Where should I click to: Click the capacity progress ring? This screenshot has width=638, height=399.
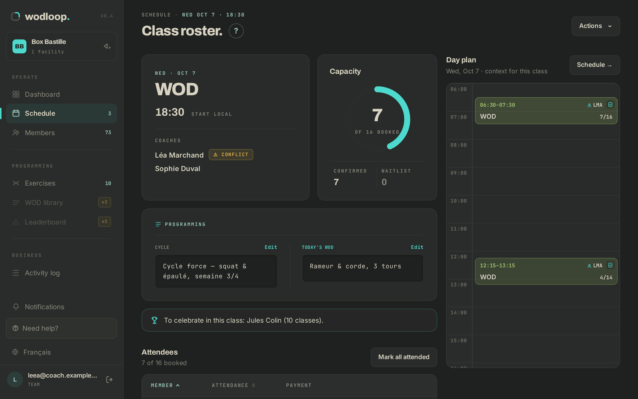point(377,118)
